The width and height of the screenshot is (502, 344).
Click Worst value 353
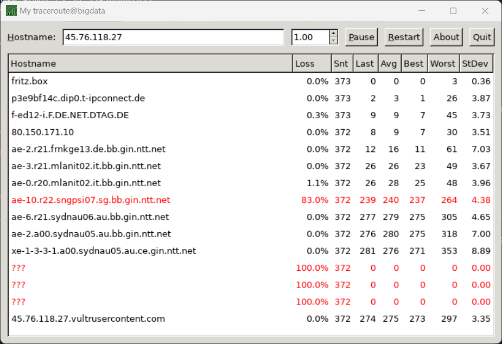click(x=449, y=251)
